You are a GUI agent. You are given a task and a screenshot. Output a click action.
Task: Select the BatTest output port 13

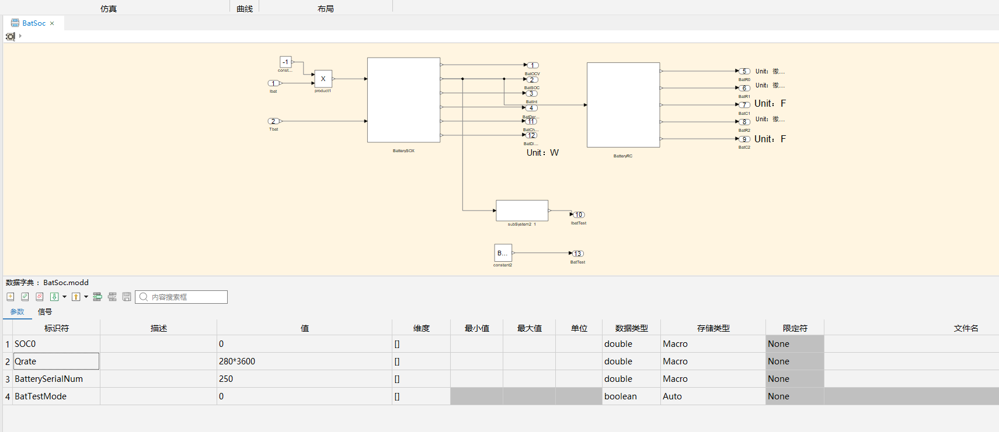pos(577,254)
